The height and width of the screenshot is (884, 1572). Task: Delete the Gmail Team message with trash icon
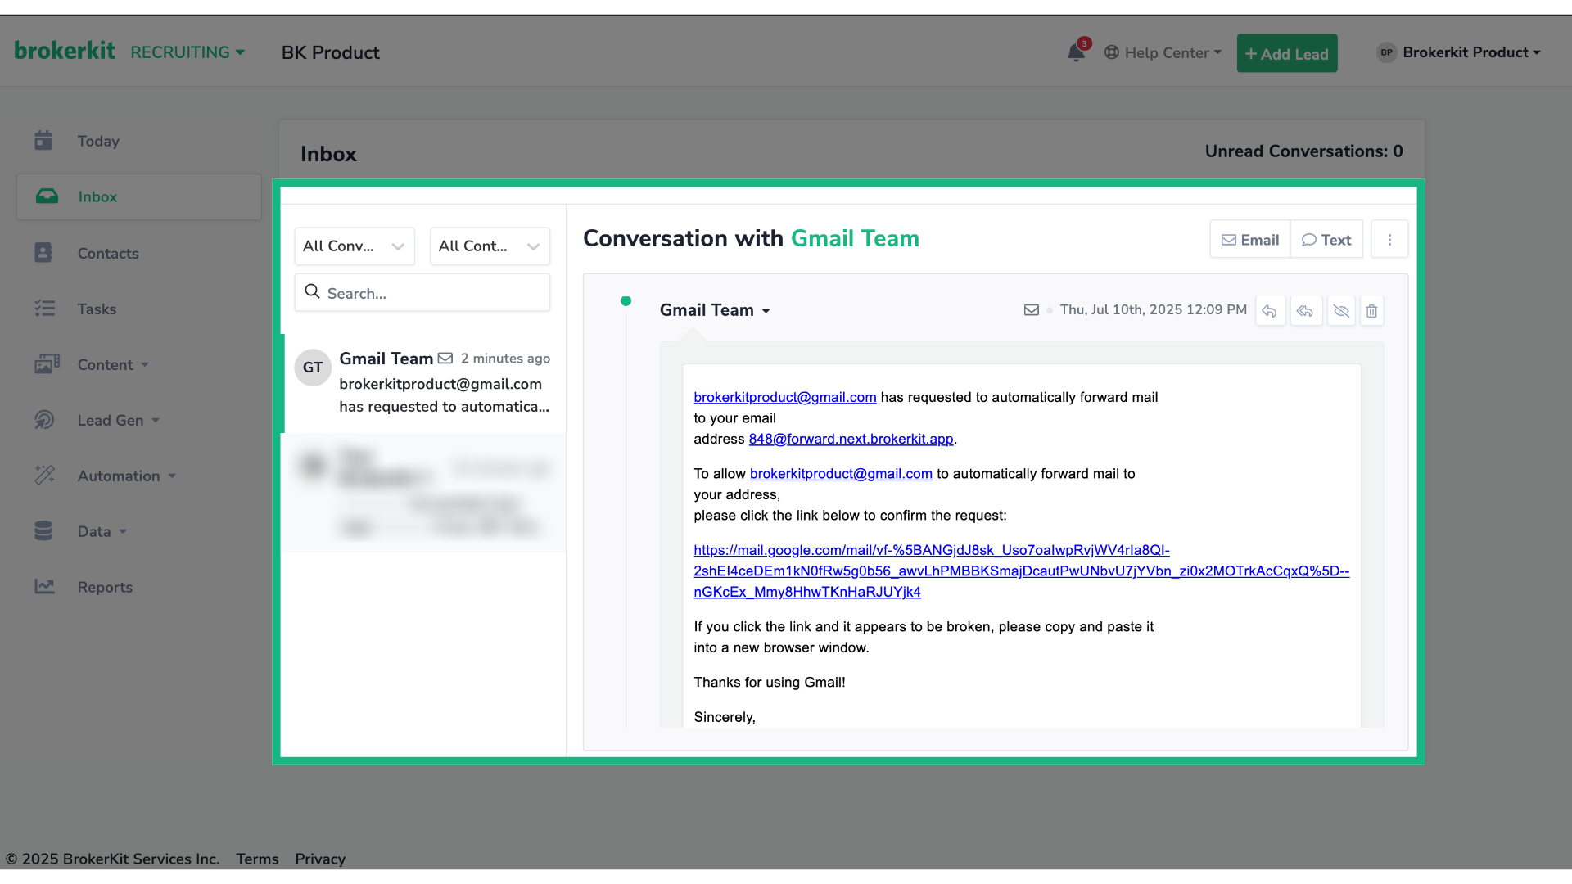click(1371, 311)
